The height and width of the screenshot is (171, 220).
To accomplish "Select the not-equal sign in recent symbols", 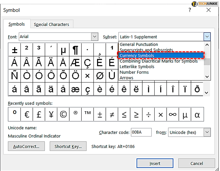I will 112,114.
